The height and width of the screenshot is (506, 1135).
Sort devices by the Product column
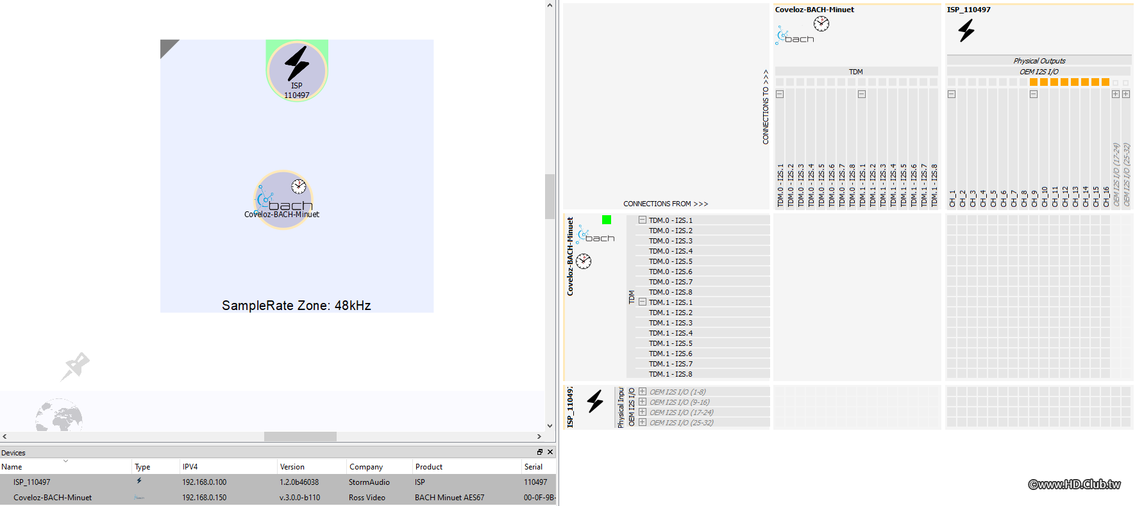[x=467, y=467]
